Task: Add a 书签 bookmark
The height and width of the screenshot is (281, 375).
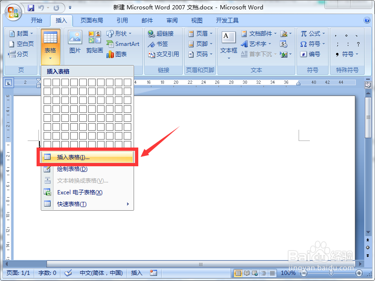Action: [157, 44]
